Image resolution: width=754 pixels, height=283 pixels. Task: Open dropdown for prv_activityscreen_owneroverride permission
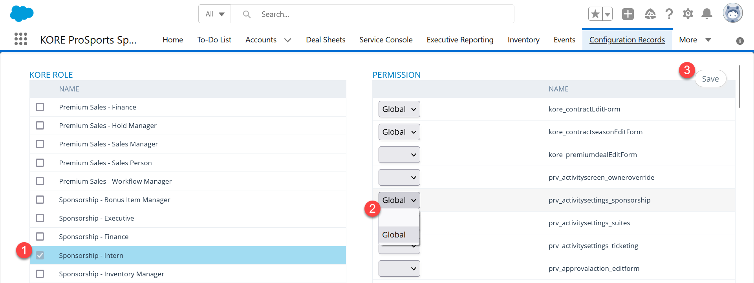[x=399, y=177]
